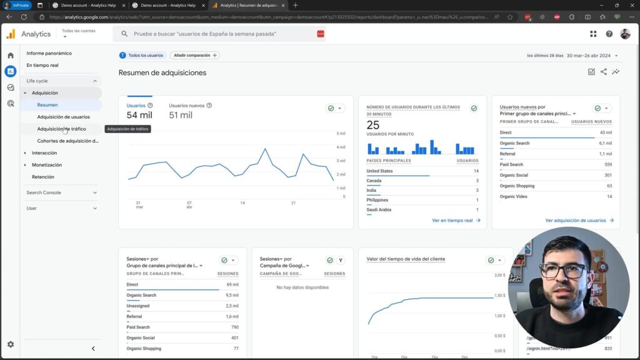Click the Share this report icon
The image size is (640, 360).
604,72
